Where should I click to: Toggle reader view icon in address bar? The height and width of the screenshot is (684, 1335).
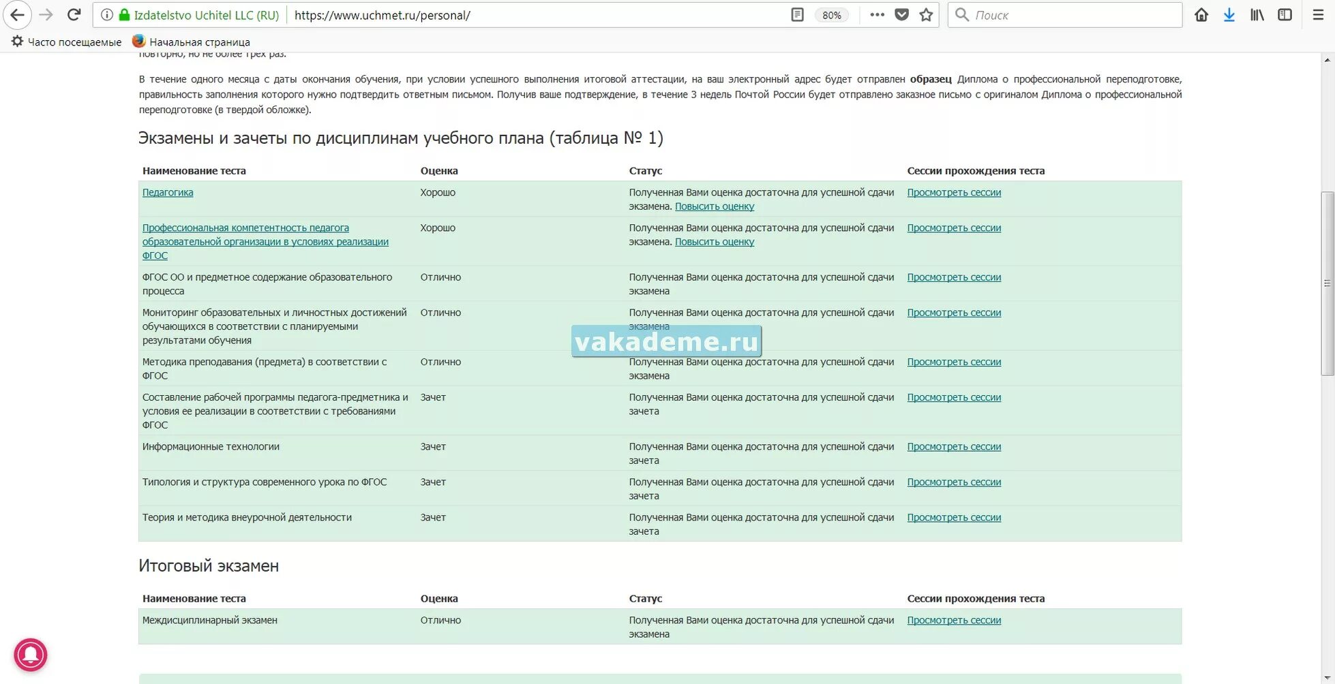(797, 15)
